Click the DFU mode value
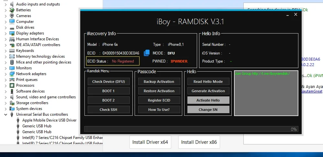The height and width of the screenshot is (157, 323). (x=171, y=53)
